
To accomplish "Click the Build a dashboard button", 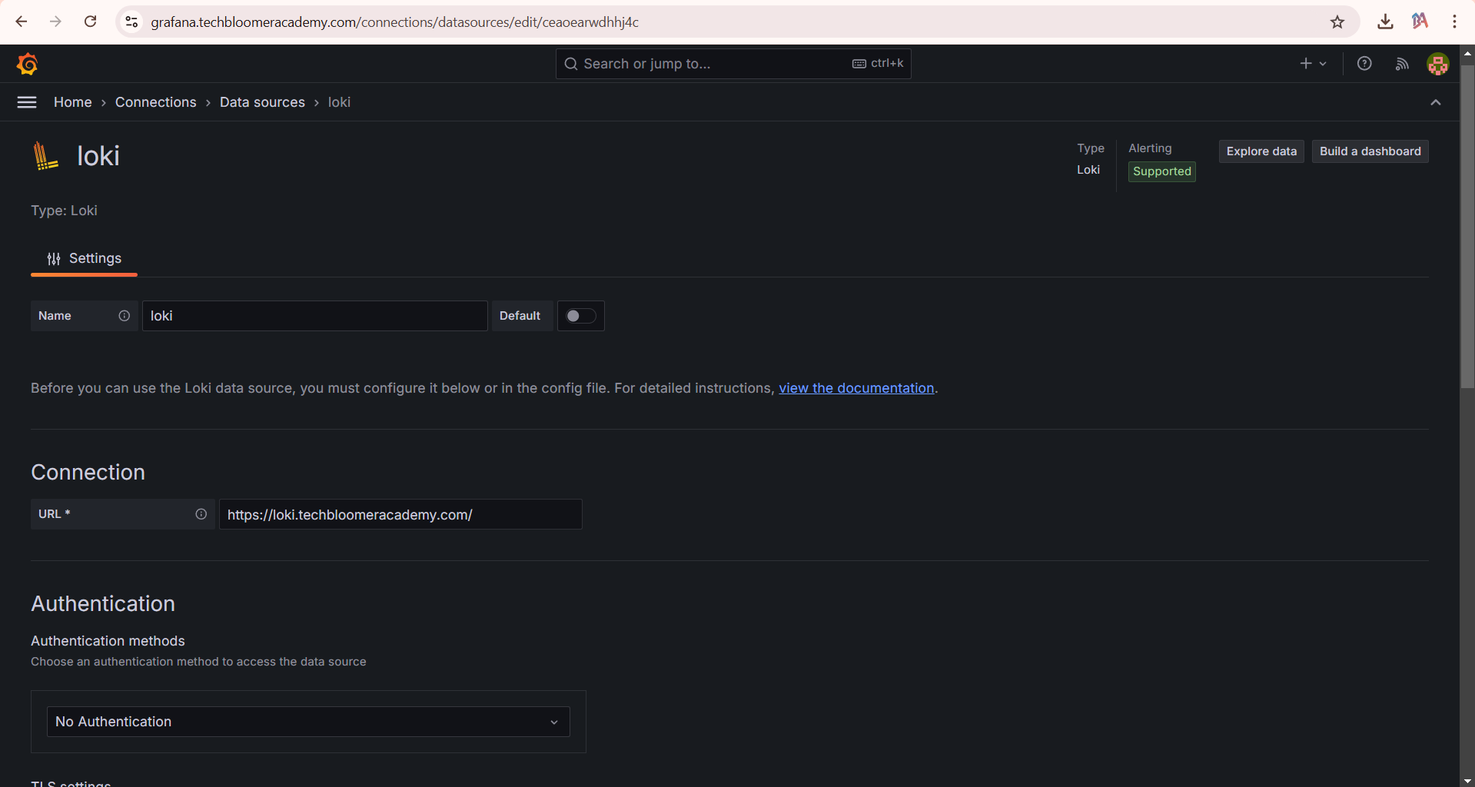I will [1370, 151].
